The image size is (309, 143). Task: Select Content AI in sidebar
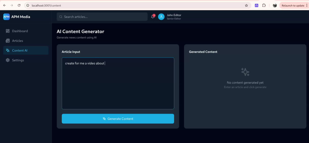coord(26,50)
